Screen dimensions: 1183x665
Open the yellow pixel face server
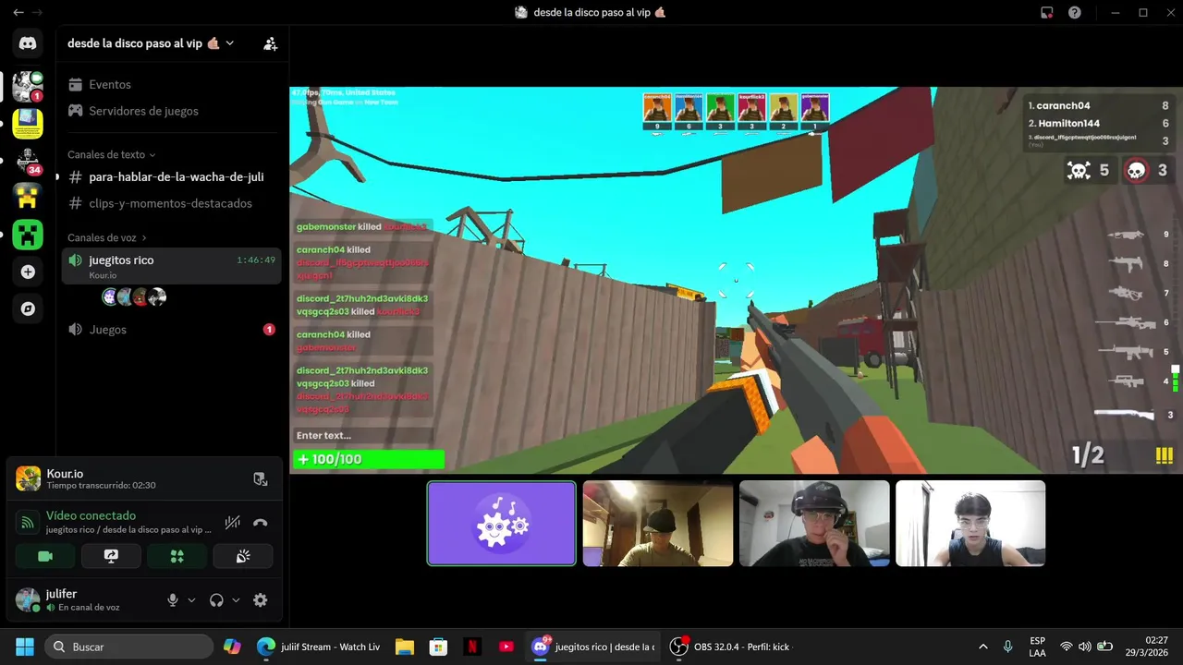(x=28, y=197)
